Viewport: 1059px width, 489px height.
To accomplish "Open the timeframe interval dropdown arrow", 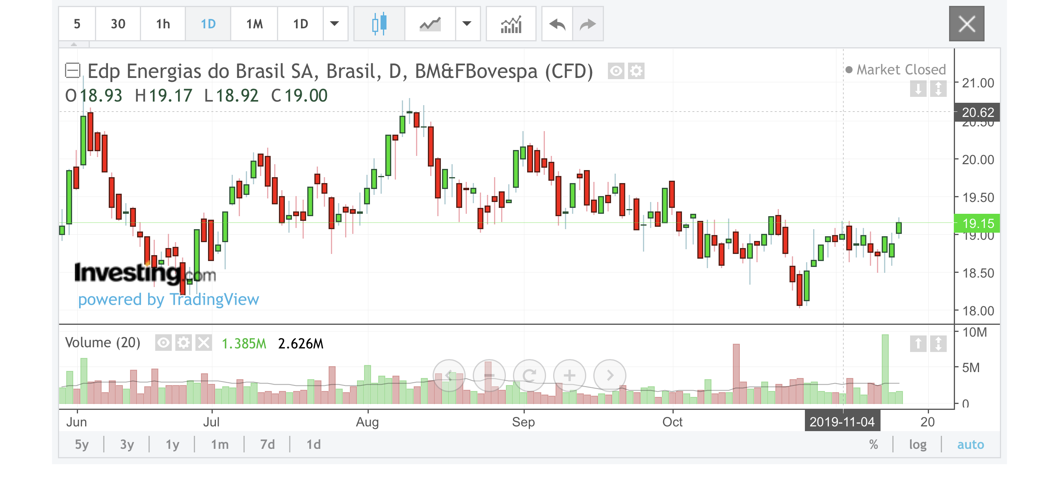I will (334, 24).
